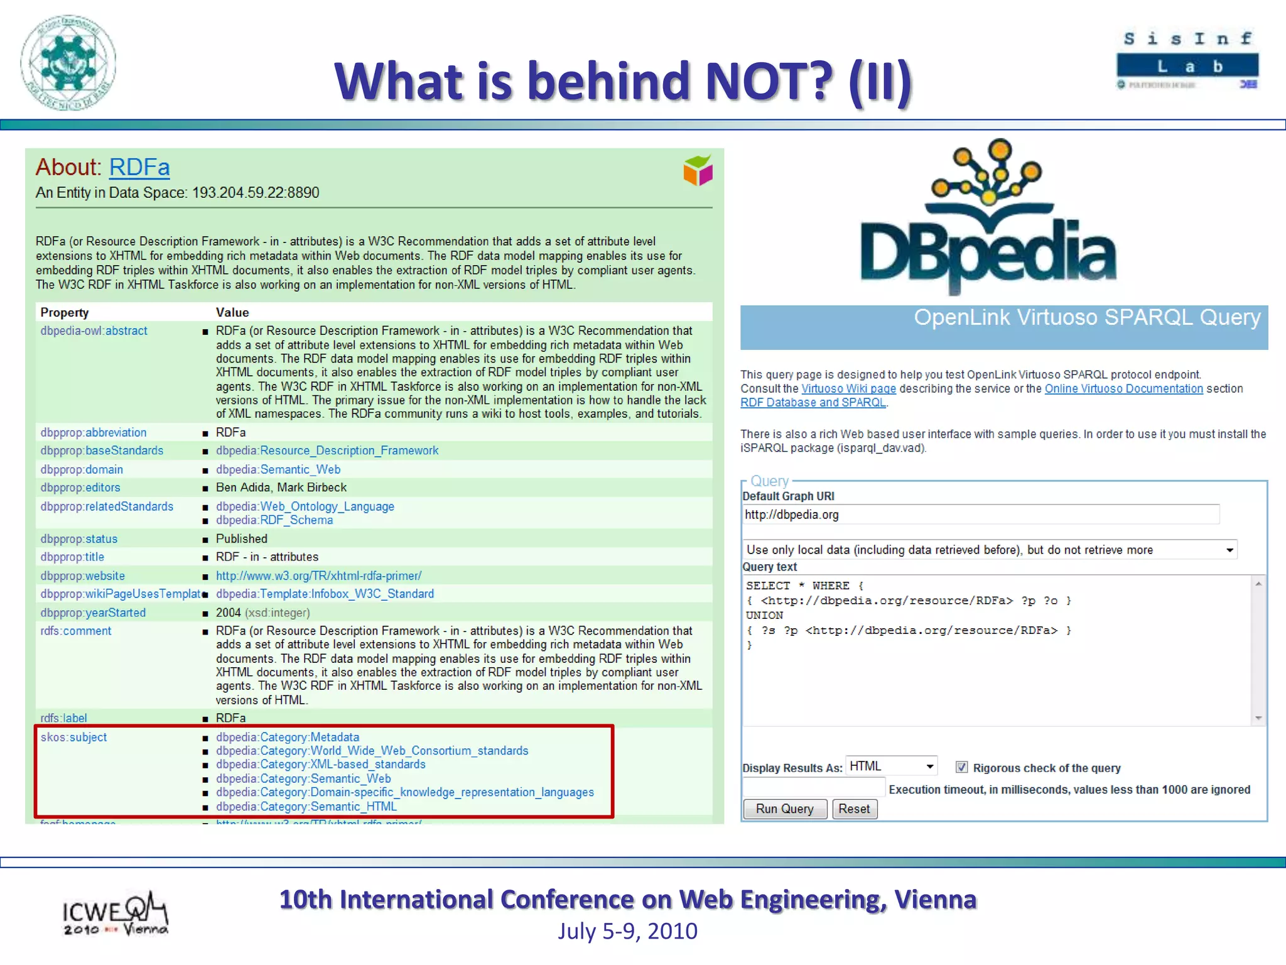Click the 'OpenLink Virtuoso SPARQL Query' banner
1286x965 pixels.
(1003, 327)
